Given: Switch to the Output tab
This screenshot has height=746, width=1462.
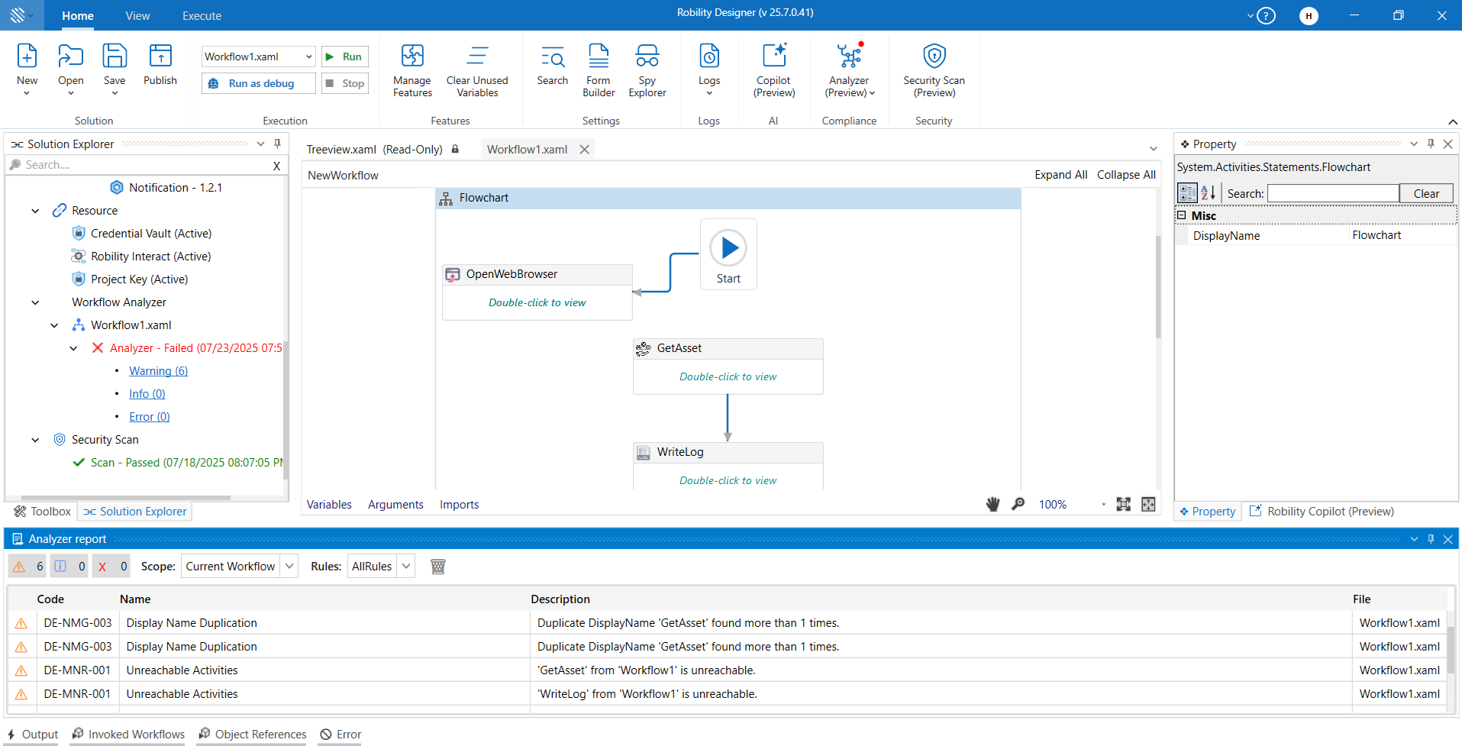Looking at the screenshot, I should [33, 735].
